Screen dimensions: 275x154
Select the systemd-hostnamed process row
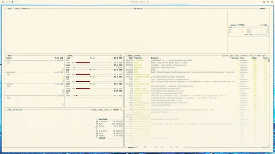point(196,77)
